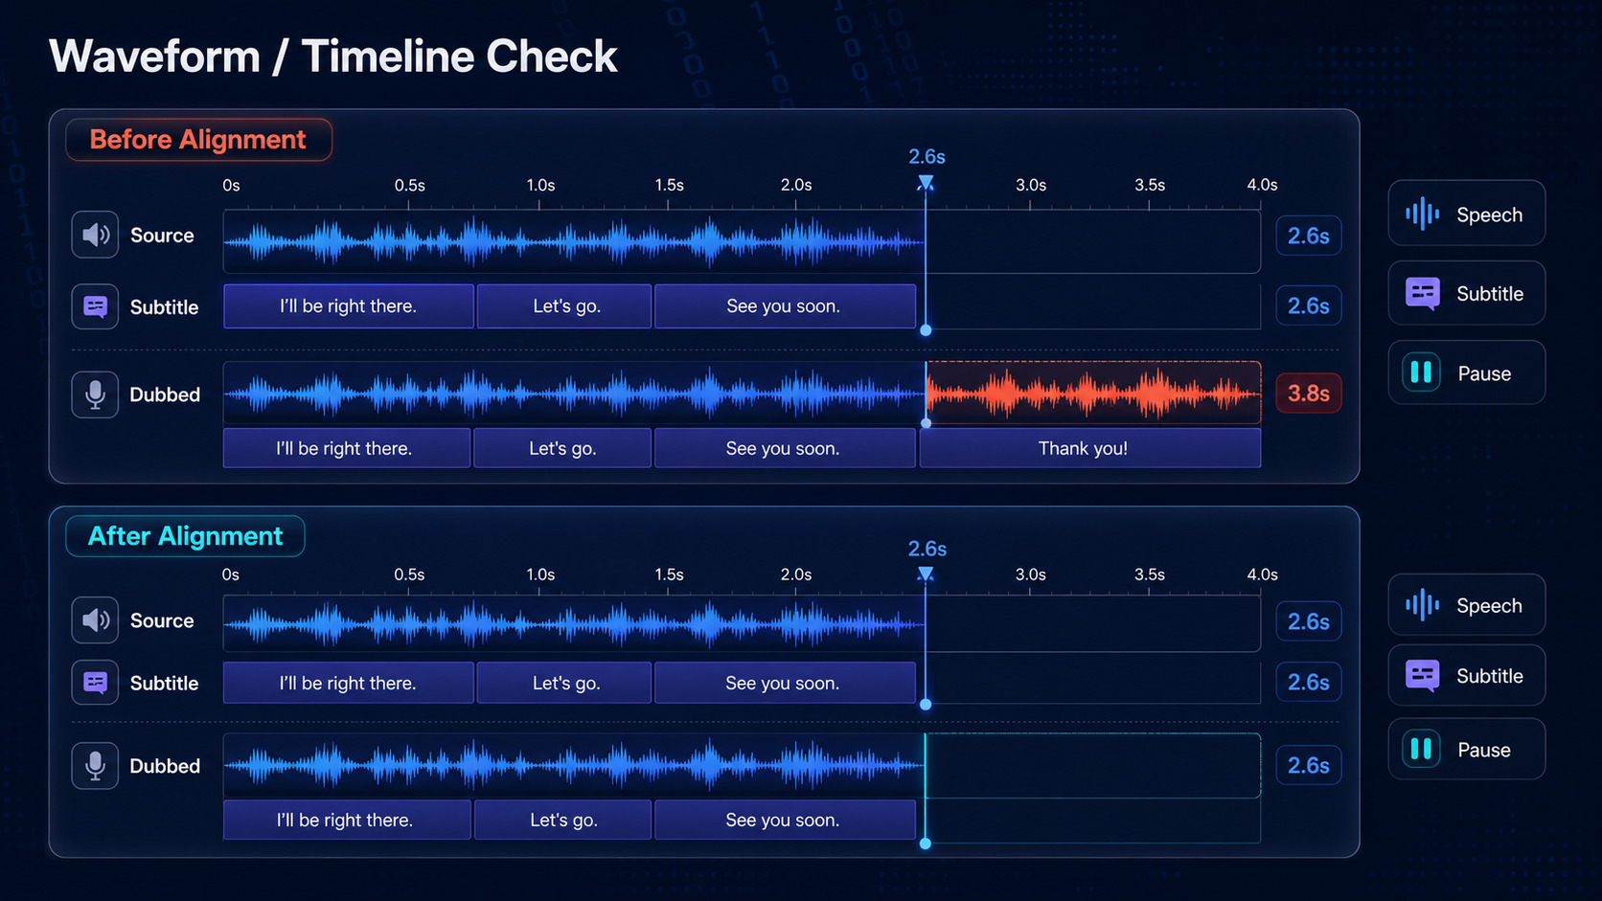
Task: Select the "Thank you!" dubbed subtitle segment
Action: click(x=1090, y=448)
